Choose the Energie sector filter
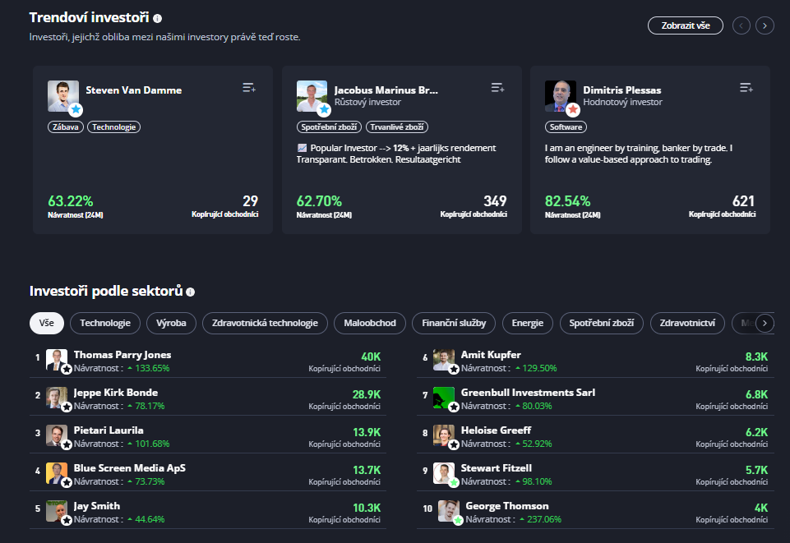 pos(527,323)
